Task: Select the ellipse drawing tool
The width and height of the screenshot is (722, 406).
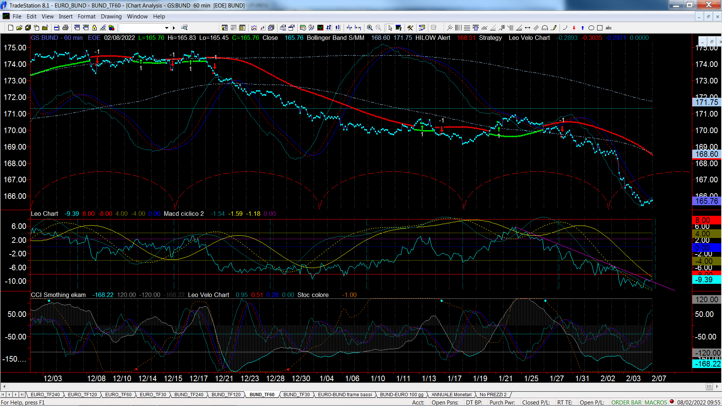Action: (x=591, y=28)
